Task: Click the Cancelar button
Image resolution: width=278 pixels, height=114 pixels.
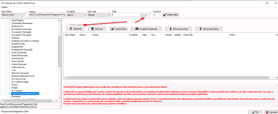Action: click(x=271, y=112)
